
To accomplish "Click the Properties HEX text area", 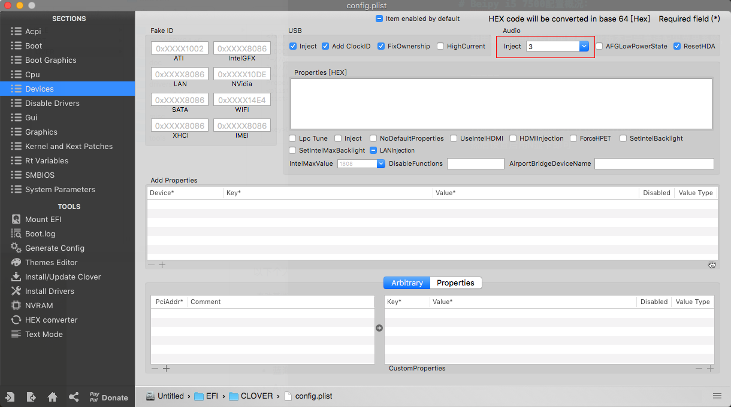I will point(502,104).
